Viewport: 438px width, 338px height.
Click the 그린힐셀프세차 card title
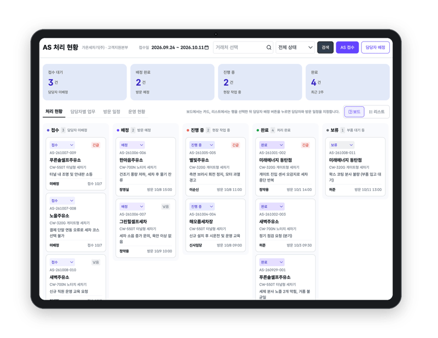(133, 222)
